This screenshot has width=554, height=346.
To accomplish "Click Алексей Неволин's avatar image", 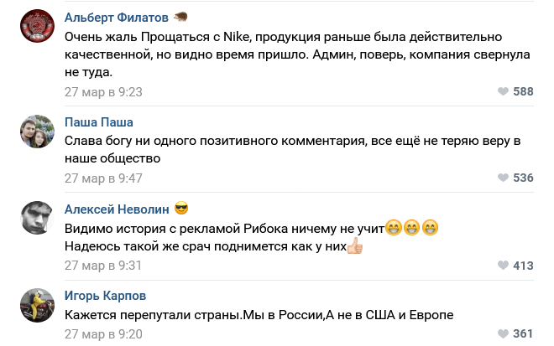I will pyautogui.click(x=38, y=218).
